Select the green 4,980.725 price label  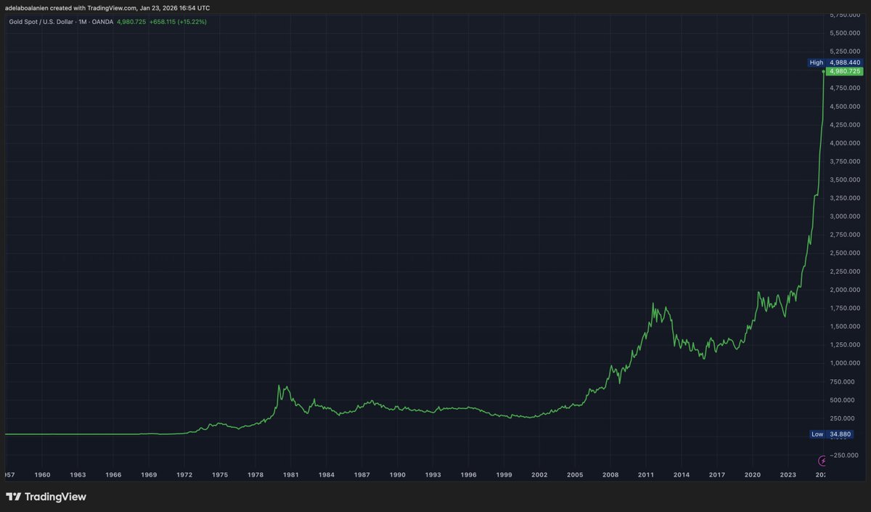843,71
